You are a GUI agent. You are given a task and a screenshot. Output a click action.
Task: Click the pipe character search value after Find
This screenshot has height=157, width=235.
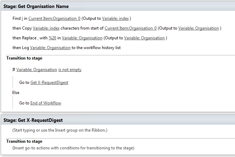(22, 18)
